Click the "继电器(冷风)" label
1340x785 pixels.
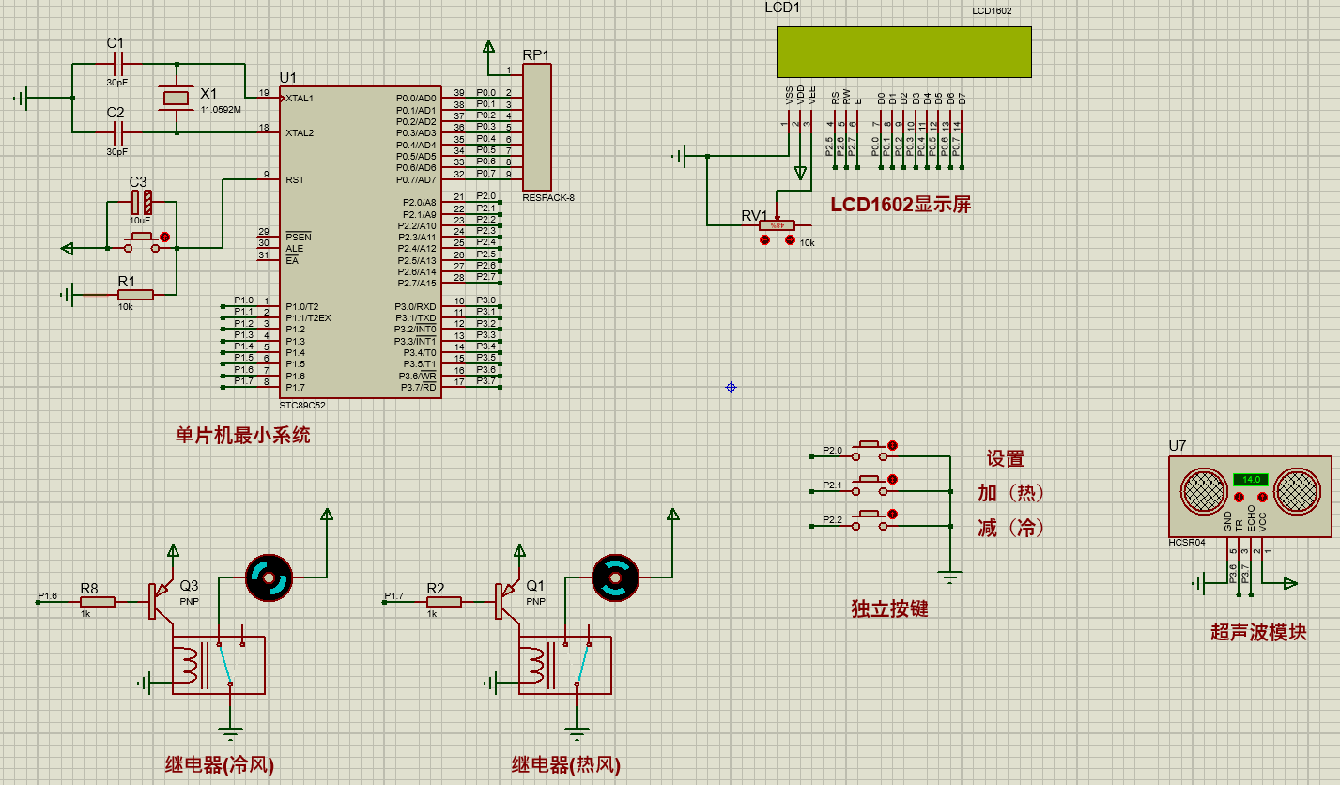(220, 766)
